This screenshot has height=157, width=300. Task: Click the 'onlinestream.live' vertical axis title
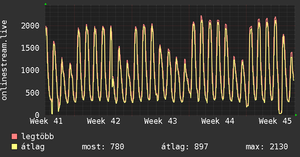pyautogui.click(x=4, y=60)
